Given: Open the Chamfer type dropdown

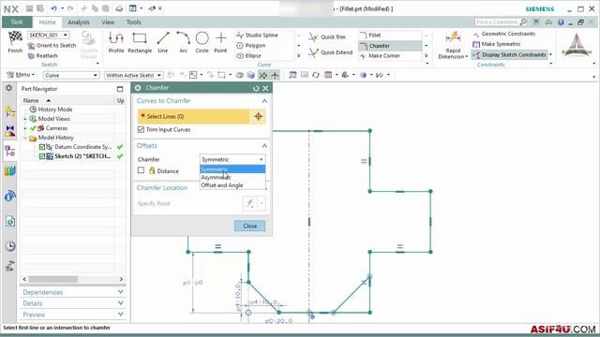Looking at the screenshot, I should pyautogui.click(x=232, y=159).
